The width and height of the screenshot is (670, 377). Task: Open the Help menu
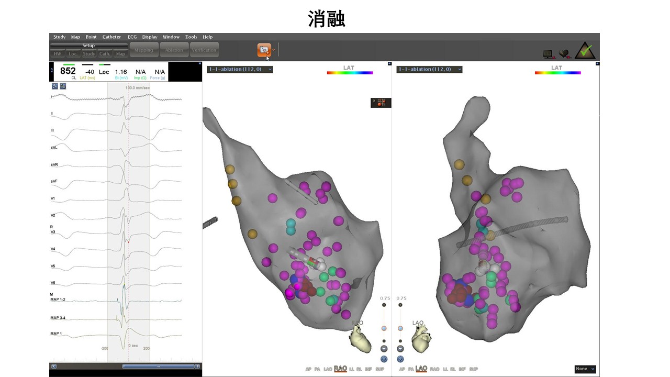tap(208, 37)
